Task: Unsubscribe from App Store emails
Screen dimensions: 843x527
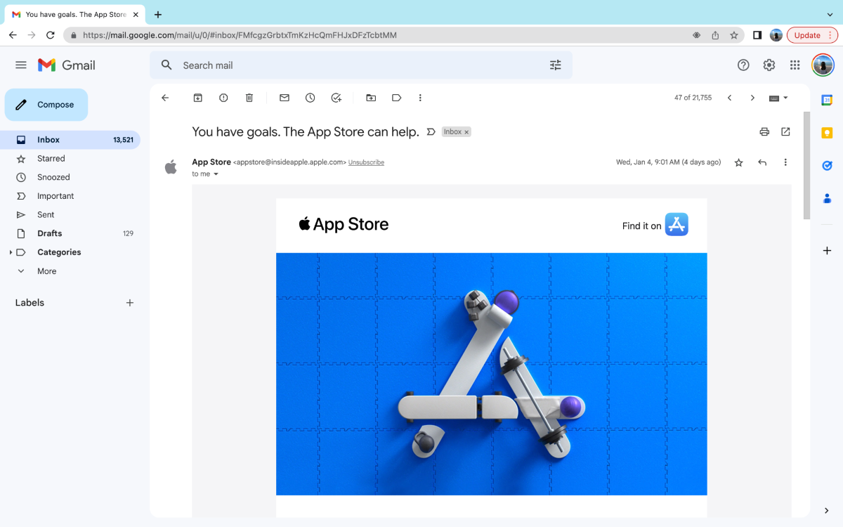Action: pos(366,162)
